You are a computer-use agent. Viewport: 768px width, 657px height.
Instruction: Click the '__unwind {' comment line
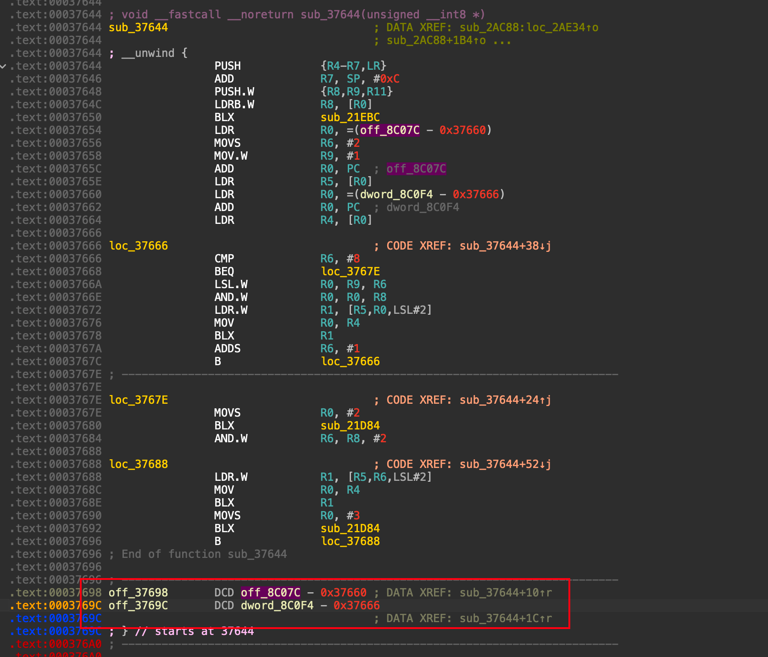pos(148,53)
